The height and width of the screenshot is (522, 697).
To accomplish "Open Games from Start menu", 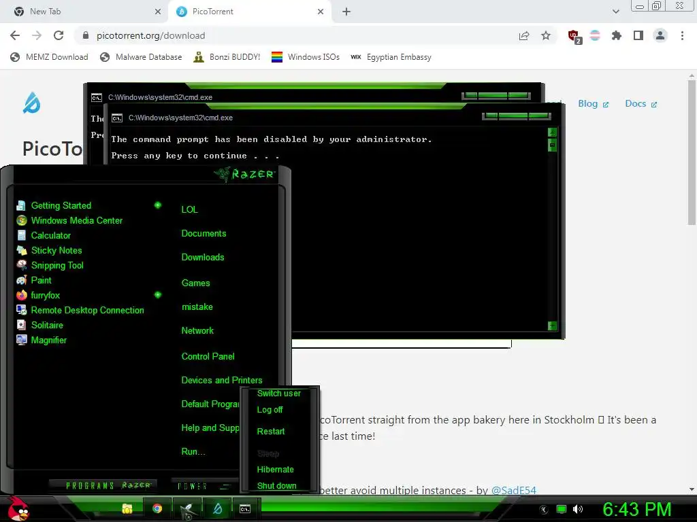I will (195, 283).
